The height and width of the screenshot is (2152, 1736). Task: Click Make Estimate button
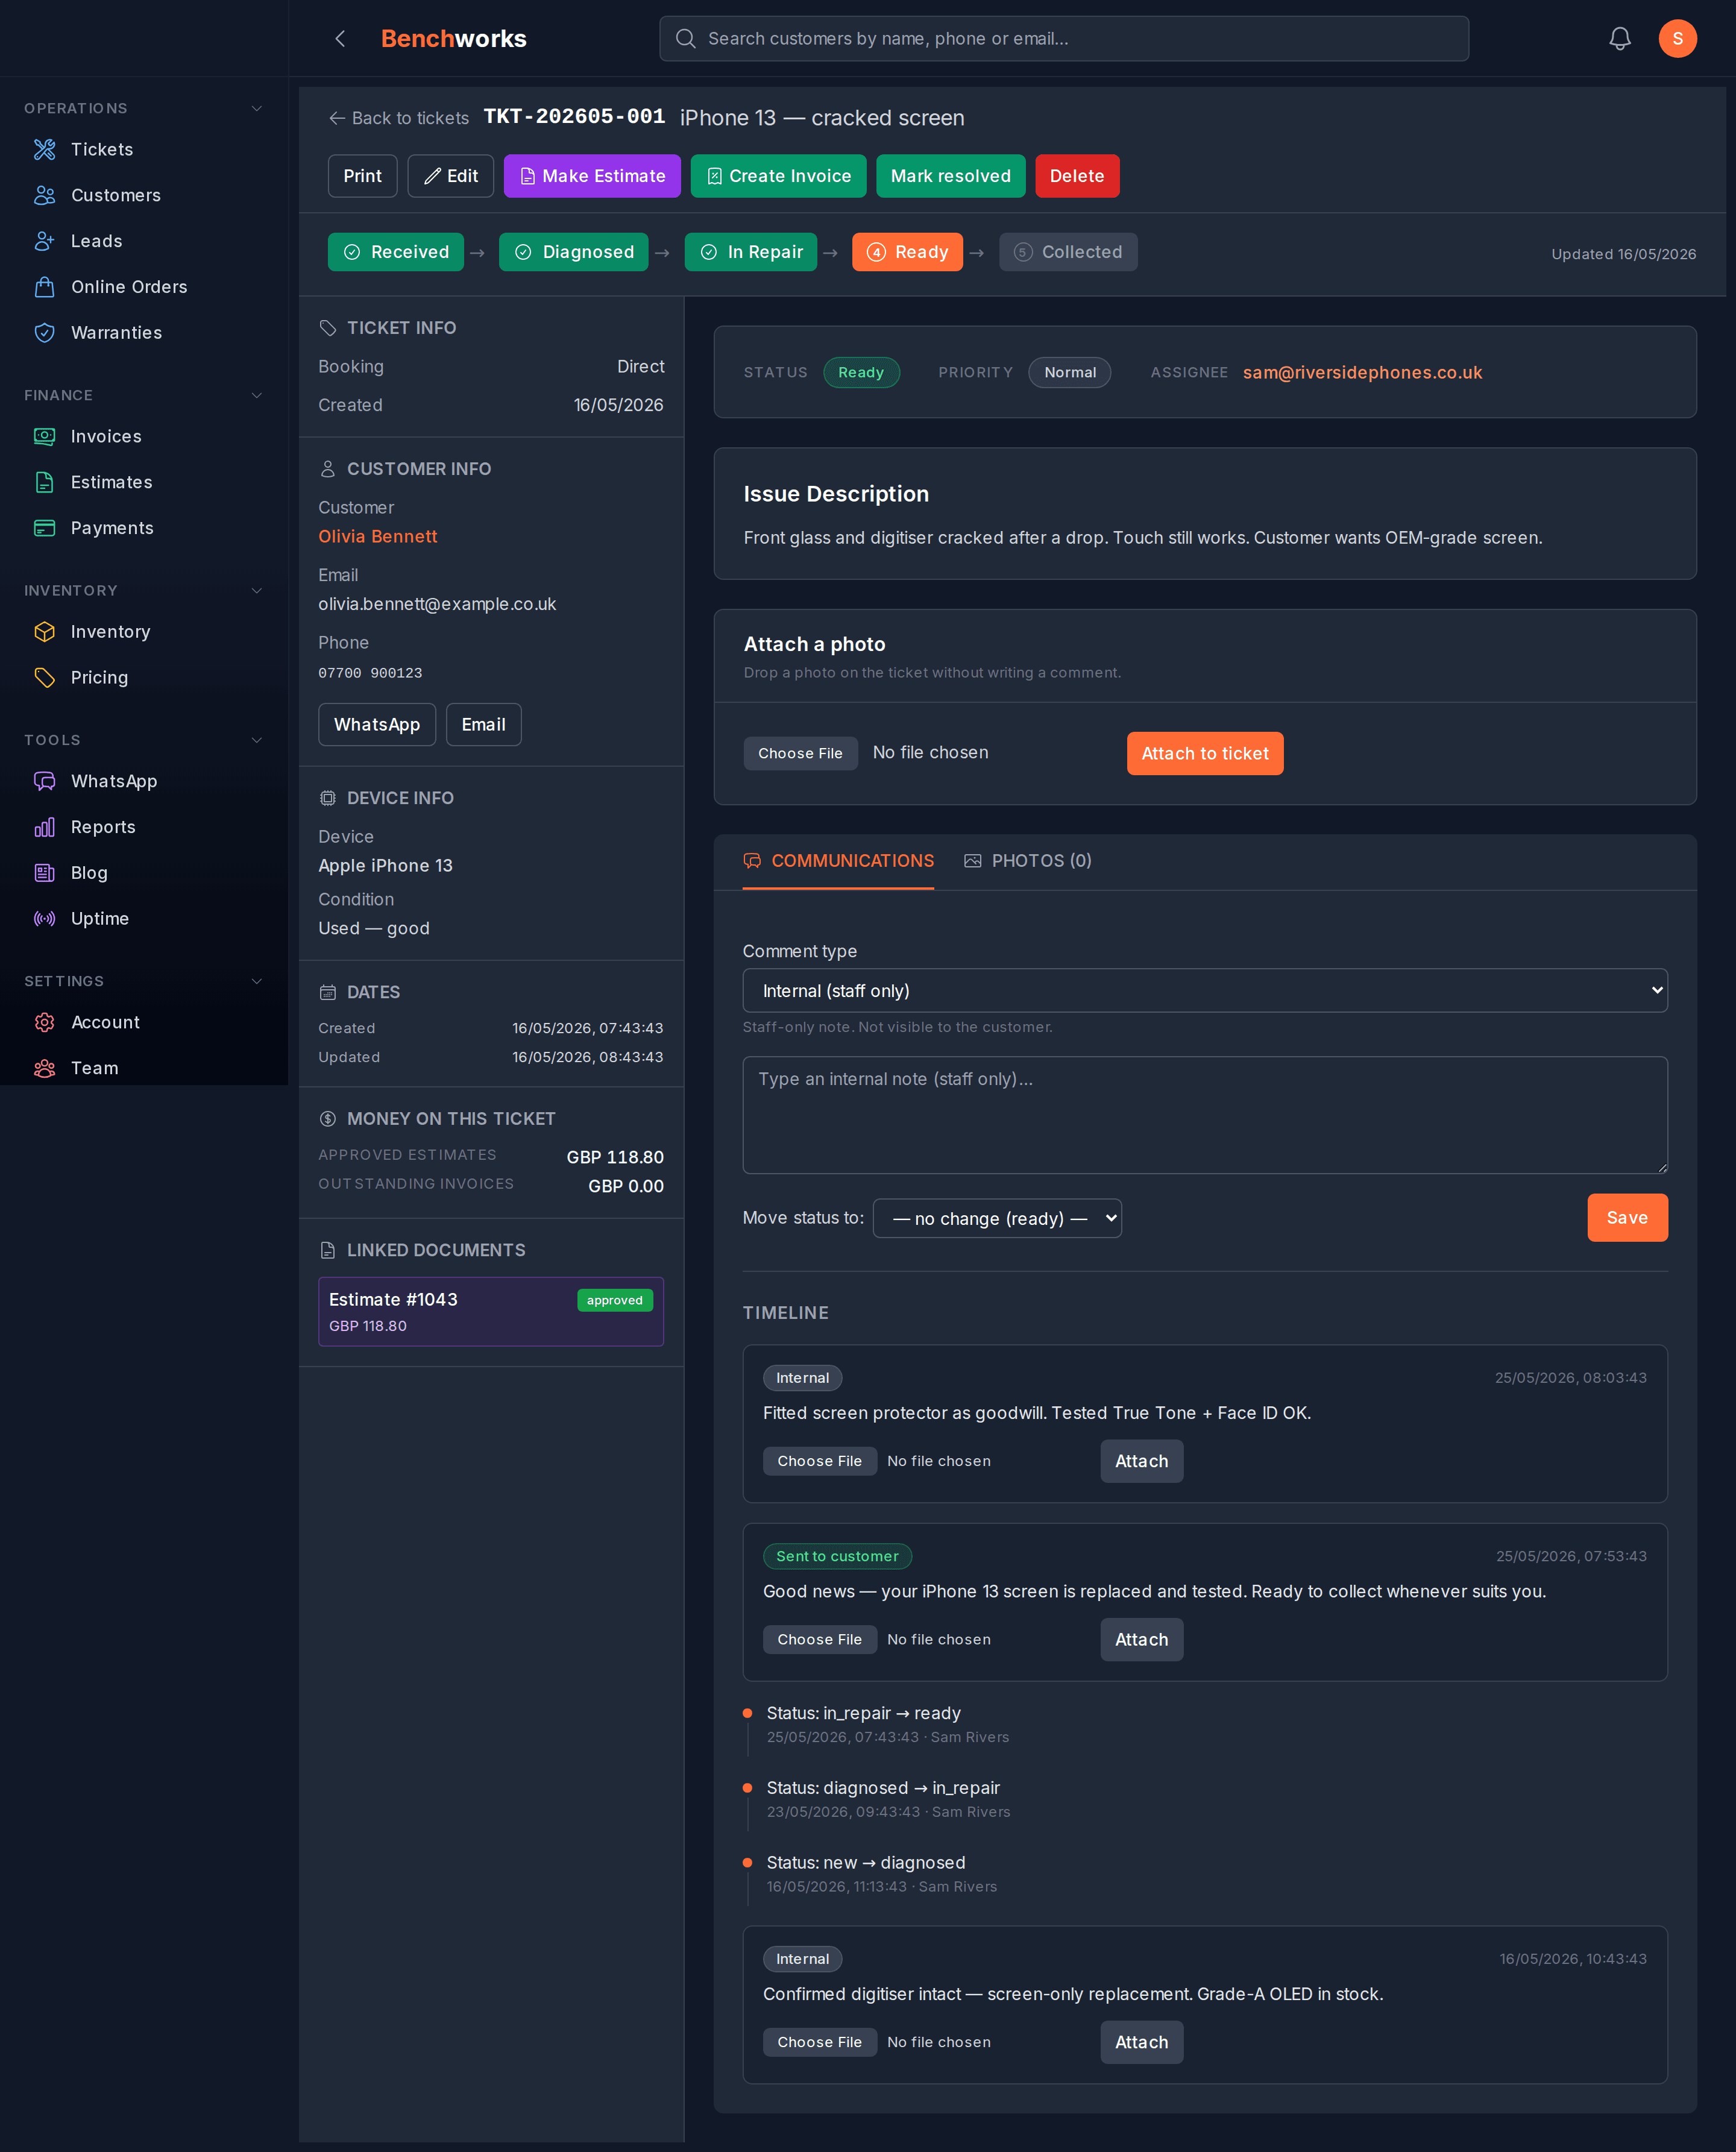tap(592, 177)
